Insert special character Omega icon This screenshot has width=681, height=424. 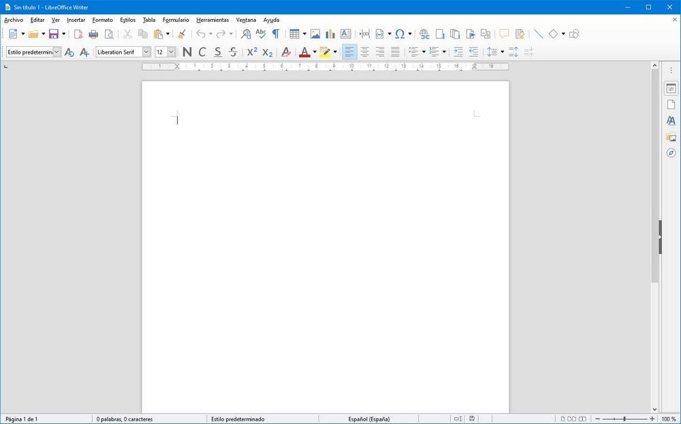400,34
